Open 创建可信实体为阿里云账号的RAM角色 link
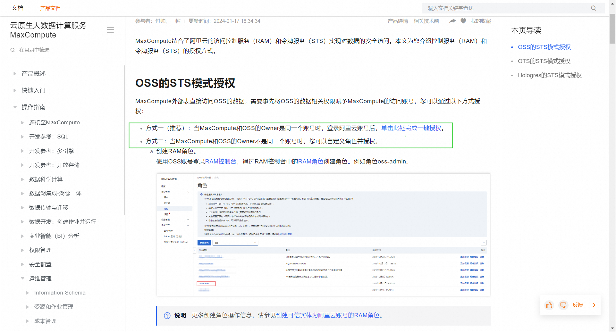The image size is (616, 332). click(x=328, y=315)
